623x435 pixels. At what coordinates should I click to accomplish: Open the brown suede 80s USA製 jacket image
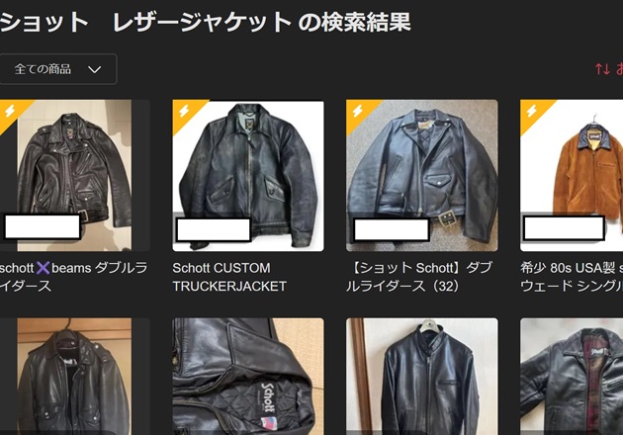(572, 176)
